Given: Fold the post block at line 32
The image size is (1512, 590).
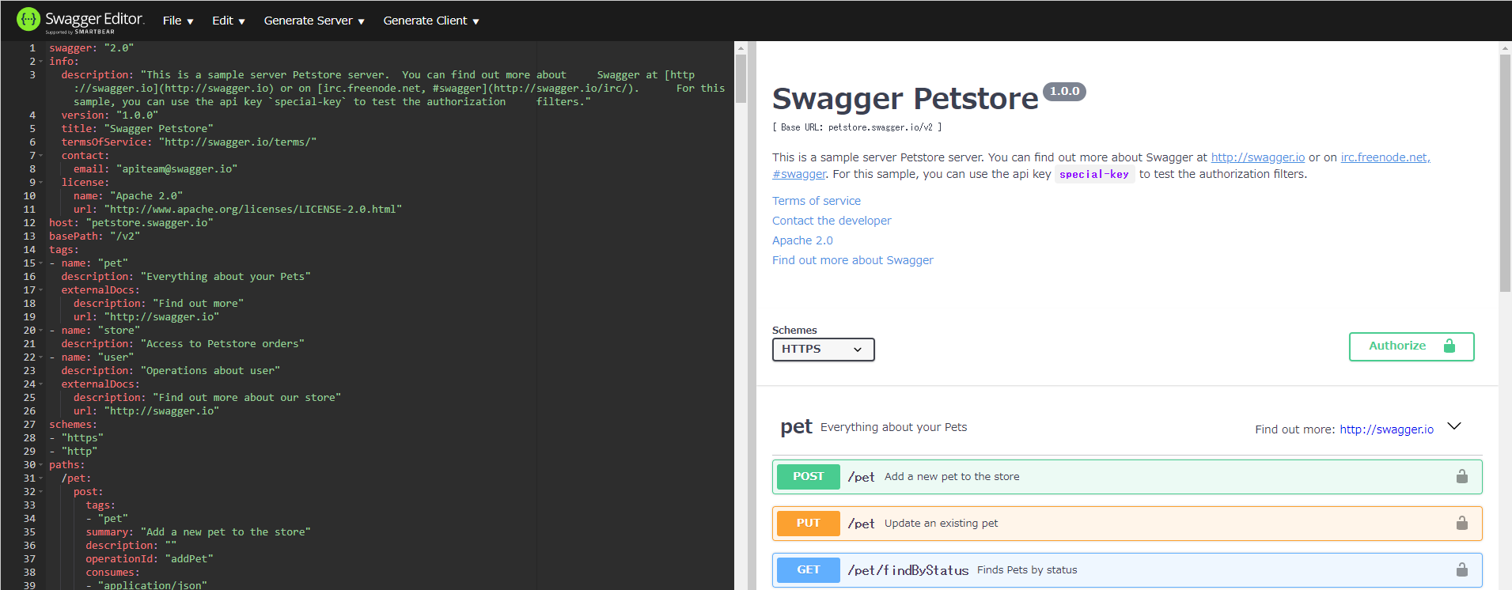Looking at the screenshot, I should 41,491.
